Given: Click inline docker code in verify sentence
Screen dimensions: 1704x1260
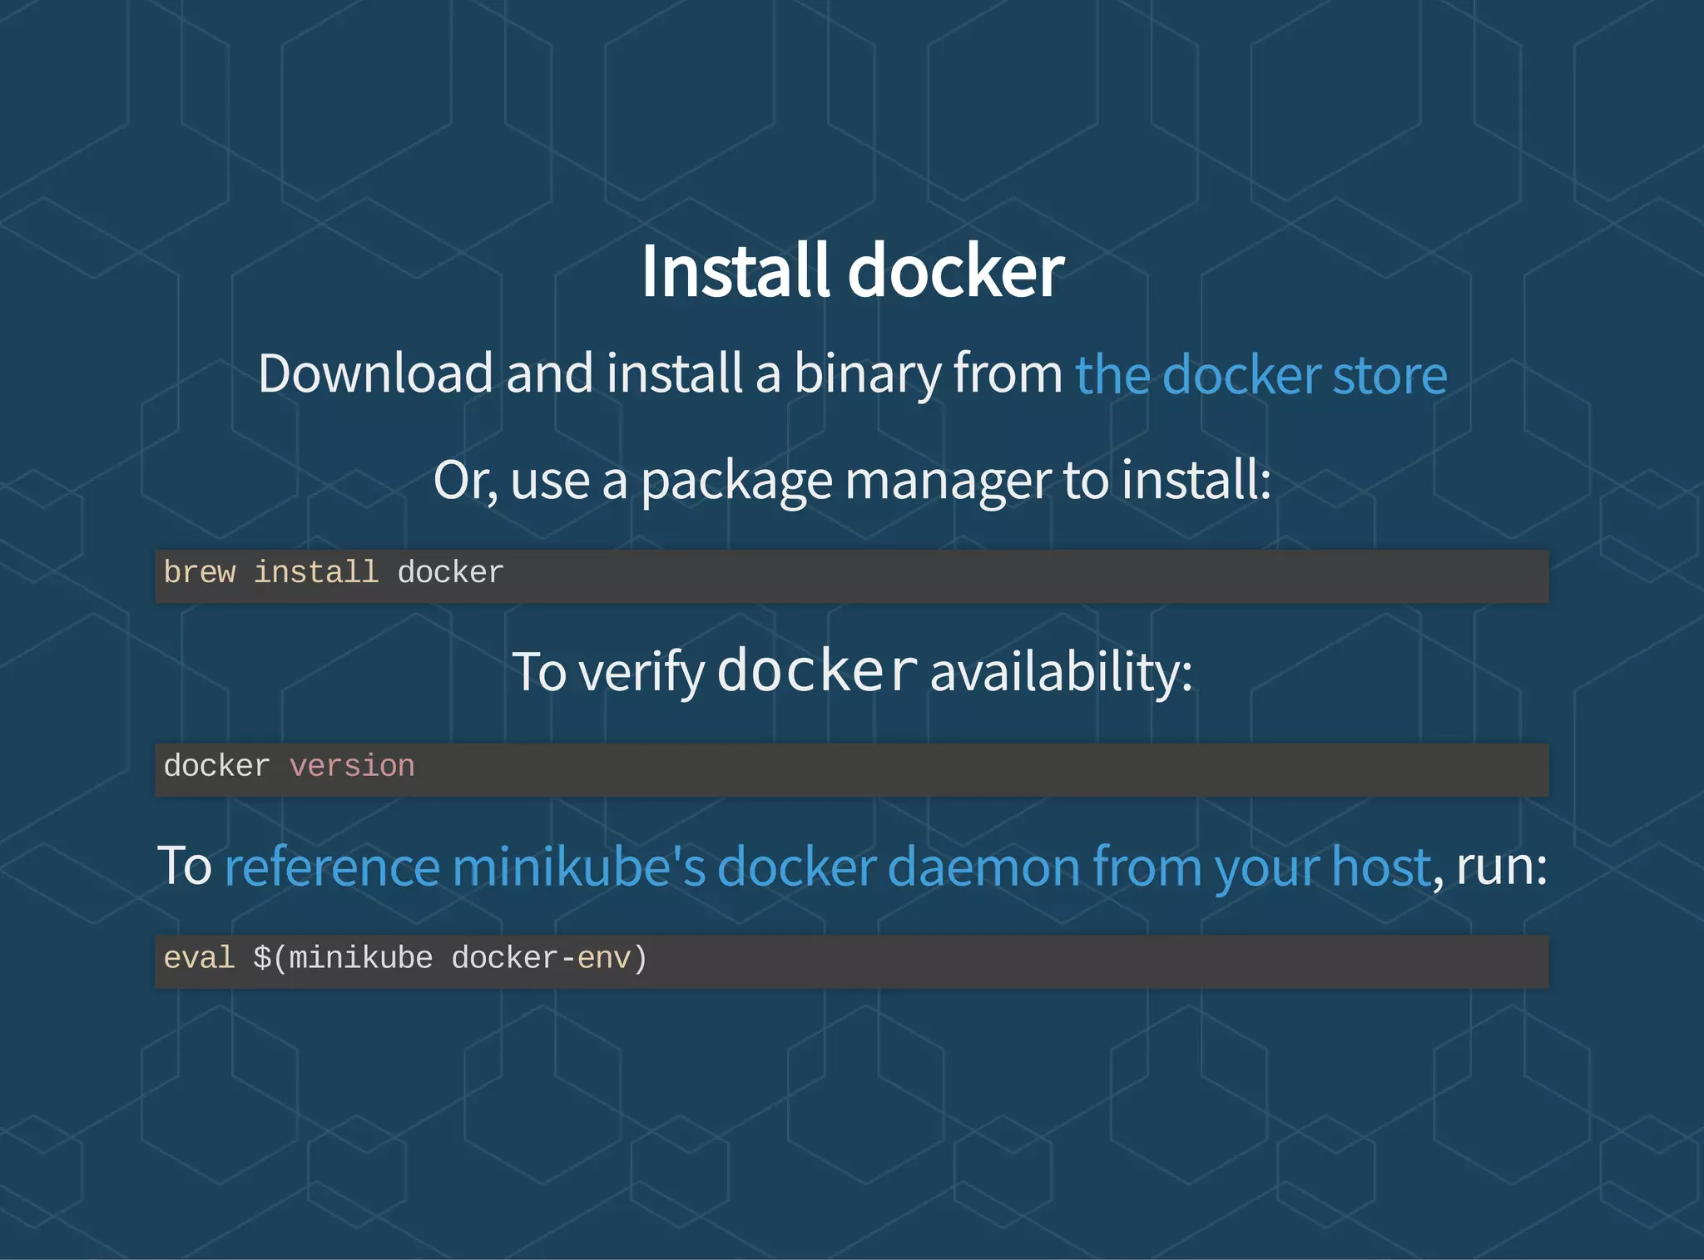Looking at the screenshot, I should click(x=817, y=671).
